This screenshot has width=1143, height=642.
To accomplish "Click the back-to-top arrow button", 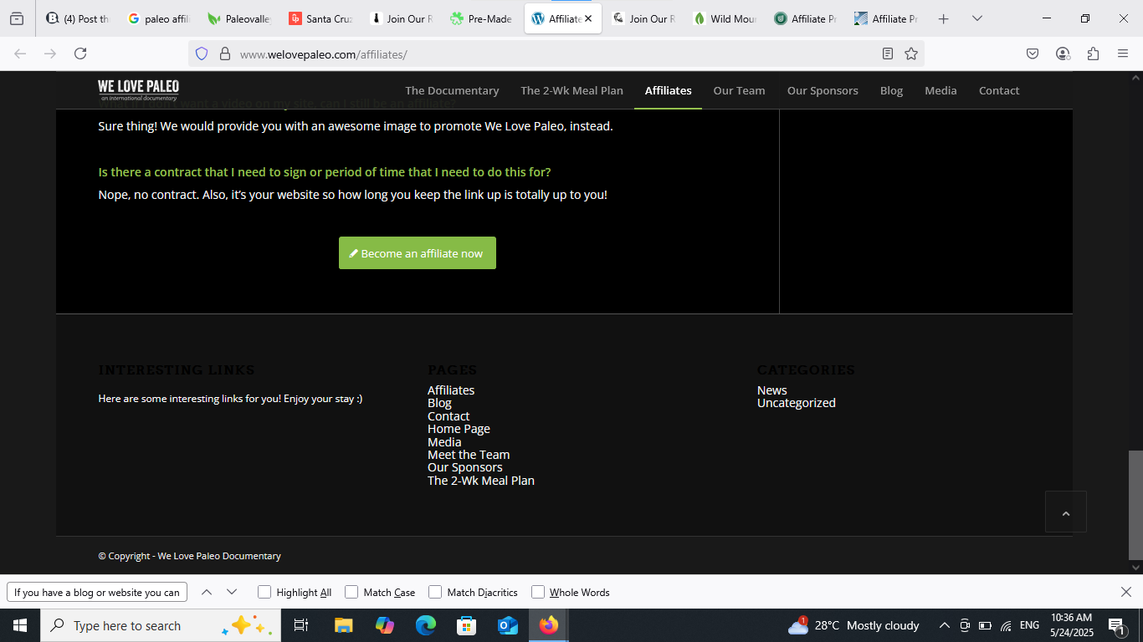I will click(1066, 512).
